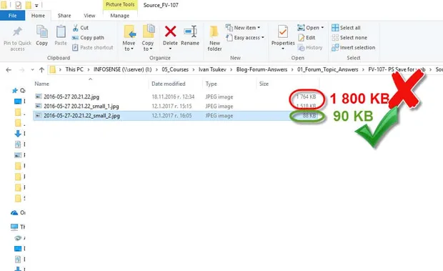
Task: Click the red Delete X icon
Action: 170,31
